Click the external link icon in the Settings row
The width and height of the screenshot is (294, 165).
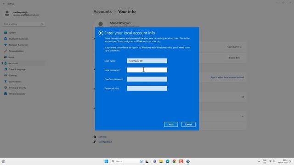(x=243, y=97)
